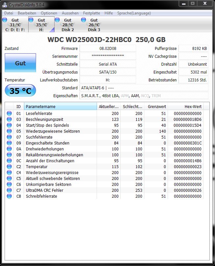Click the Firmware field 08.02D08
Viewport: 215px width, 266px height.
click(x=108, y=49)
